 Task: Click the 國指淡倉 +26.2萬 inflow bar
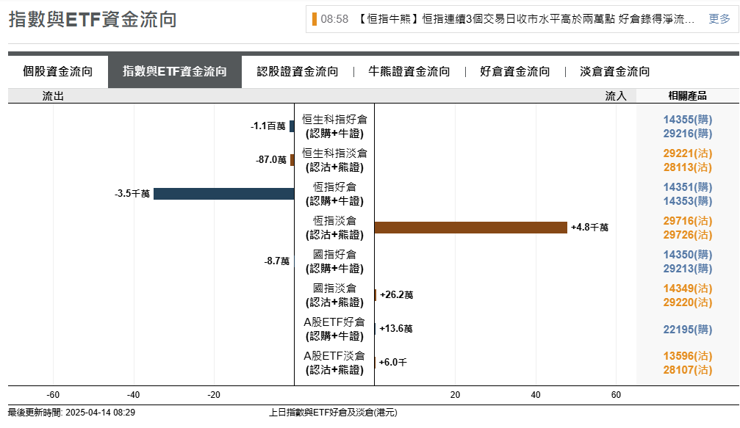(x=376, y=295)
